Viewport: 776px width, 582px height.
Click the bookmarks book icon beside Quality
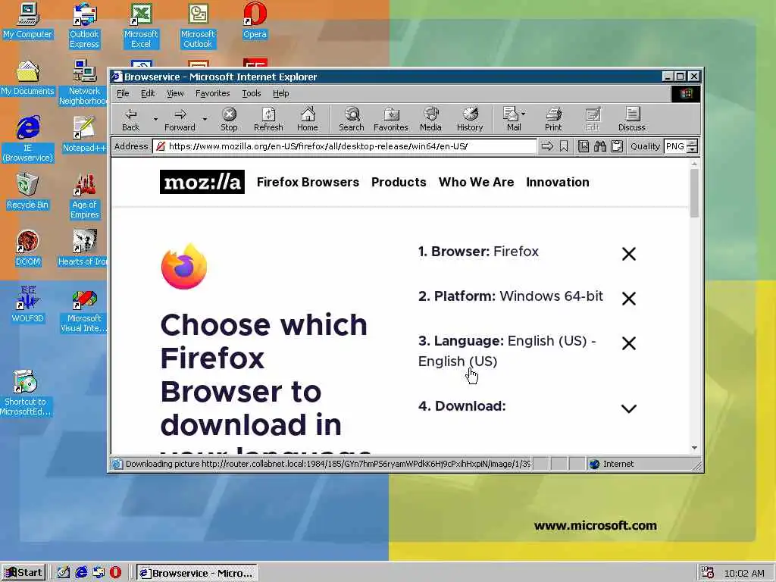click(584, 146)
